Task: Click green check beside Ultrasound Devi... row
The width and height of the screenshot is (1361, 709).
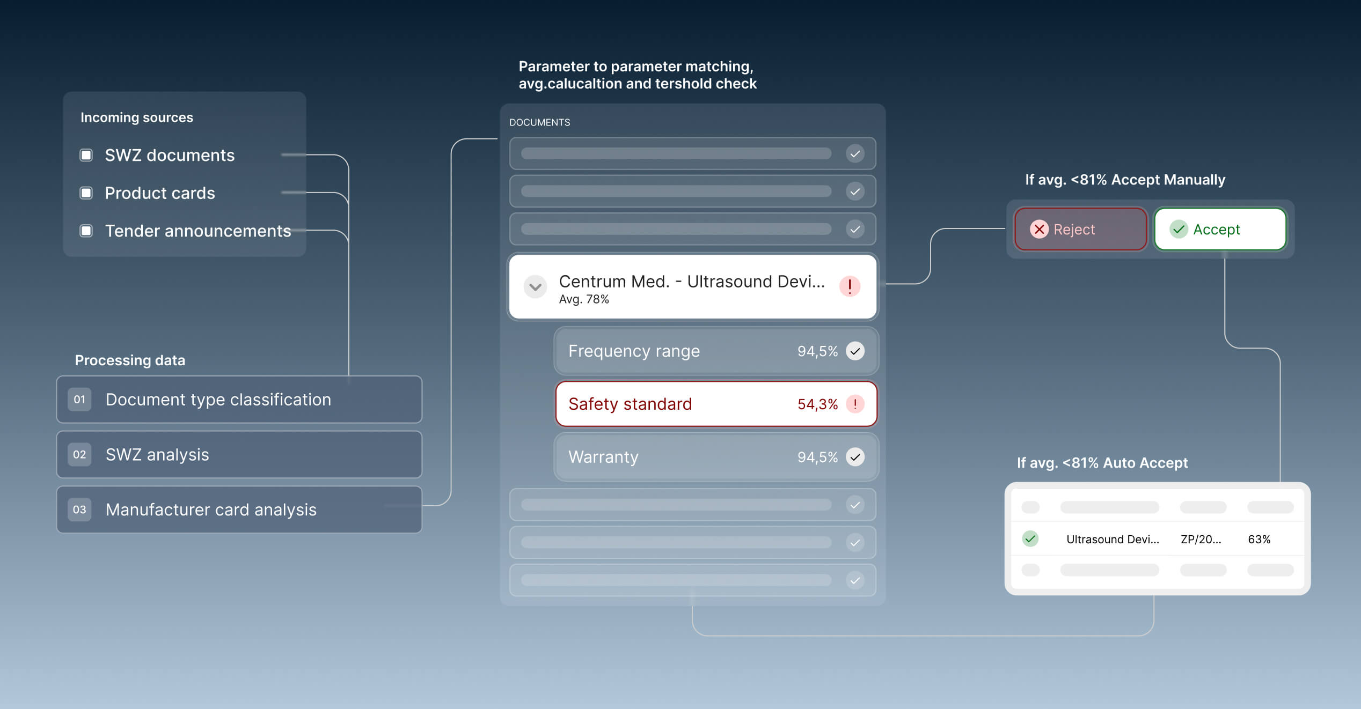Action: tap(1030, 538)
